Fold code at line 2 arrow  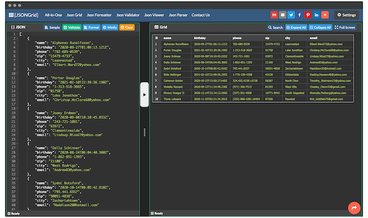pos(18,38)
